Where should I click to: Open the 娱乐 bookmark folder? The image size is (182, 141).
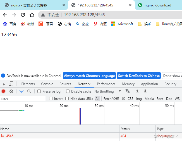pos(145,24)
